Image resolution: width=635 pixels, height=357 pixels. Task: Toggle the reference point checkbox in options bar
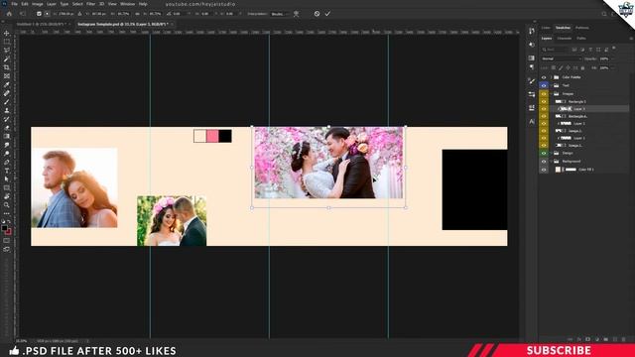pos(39,14)
